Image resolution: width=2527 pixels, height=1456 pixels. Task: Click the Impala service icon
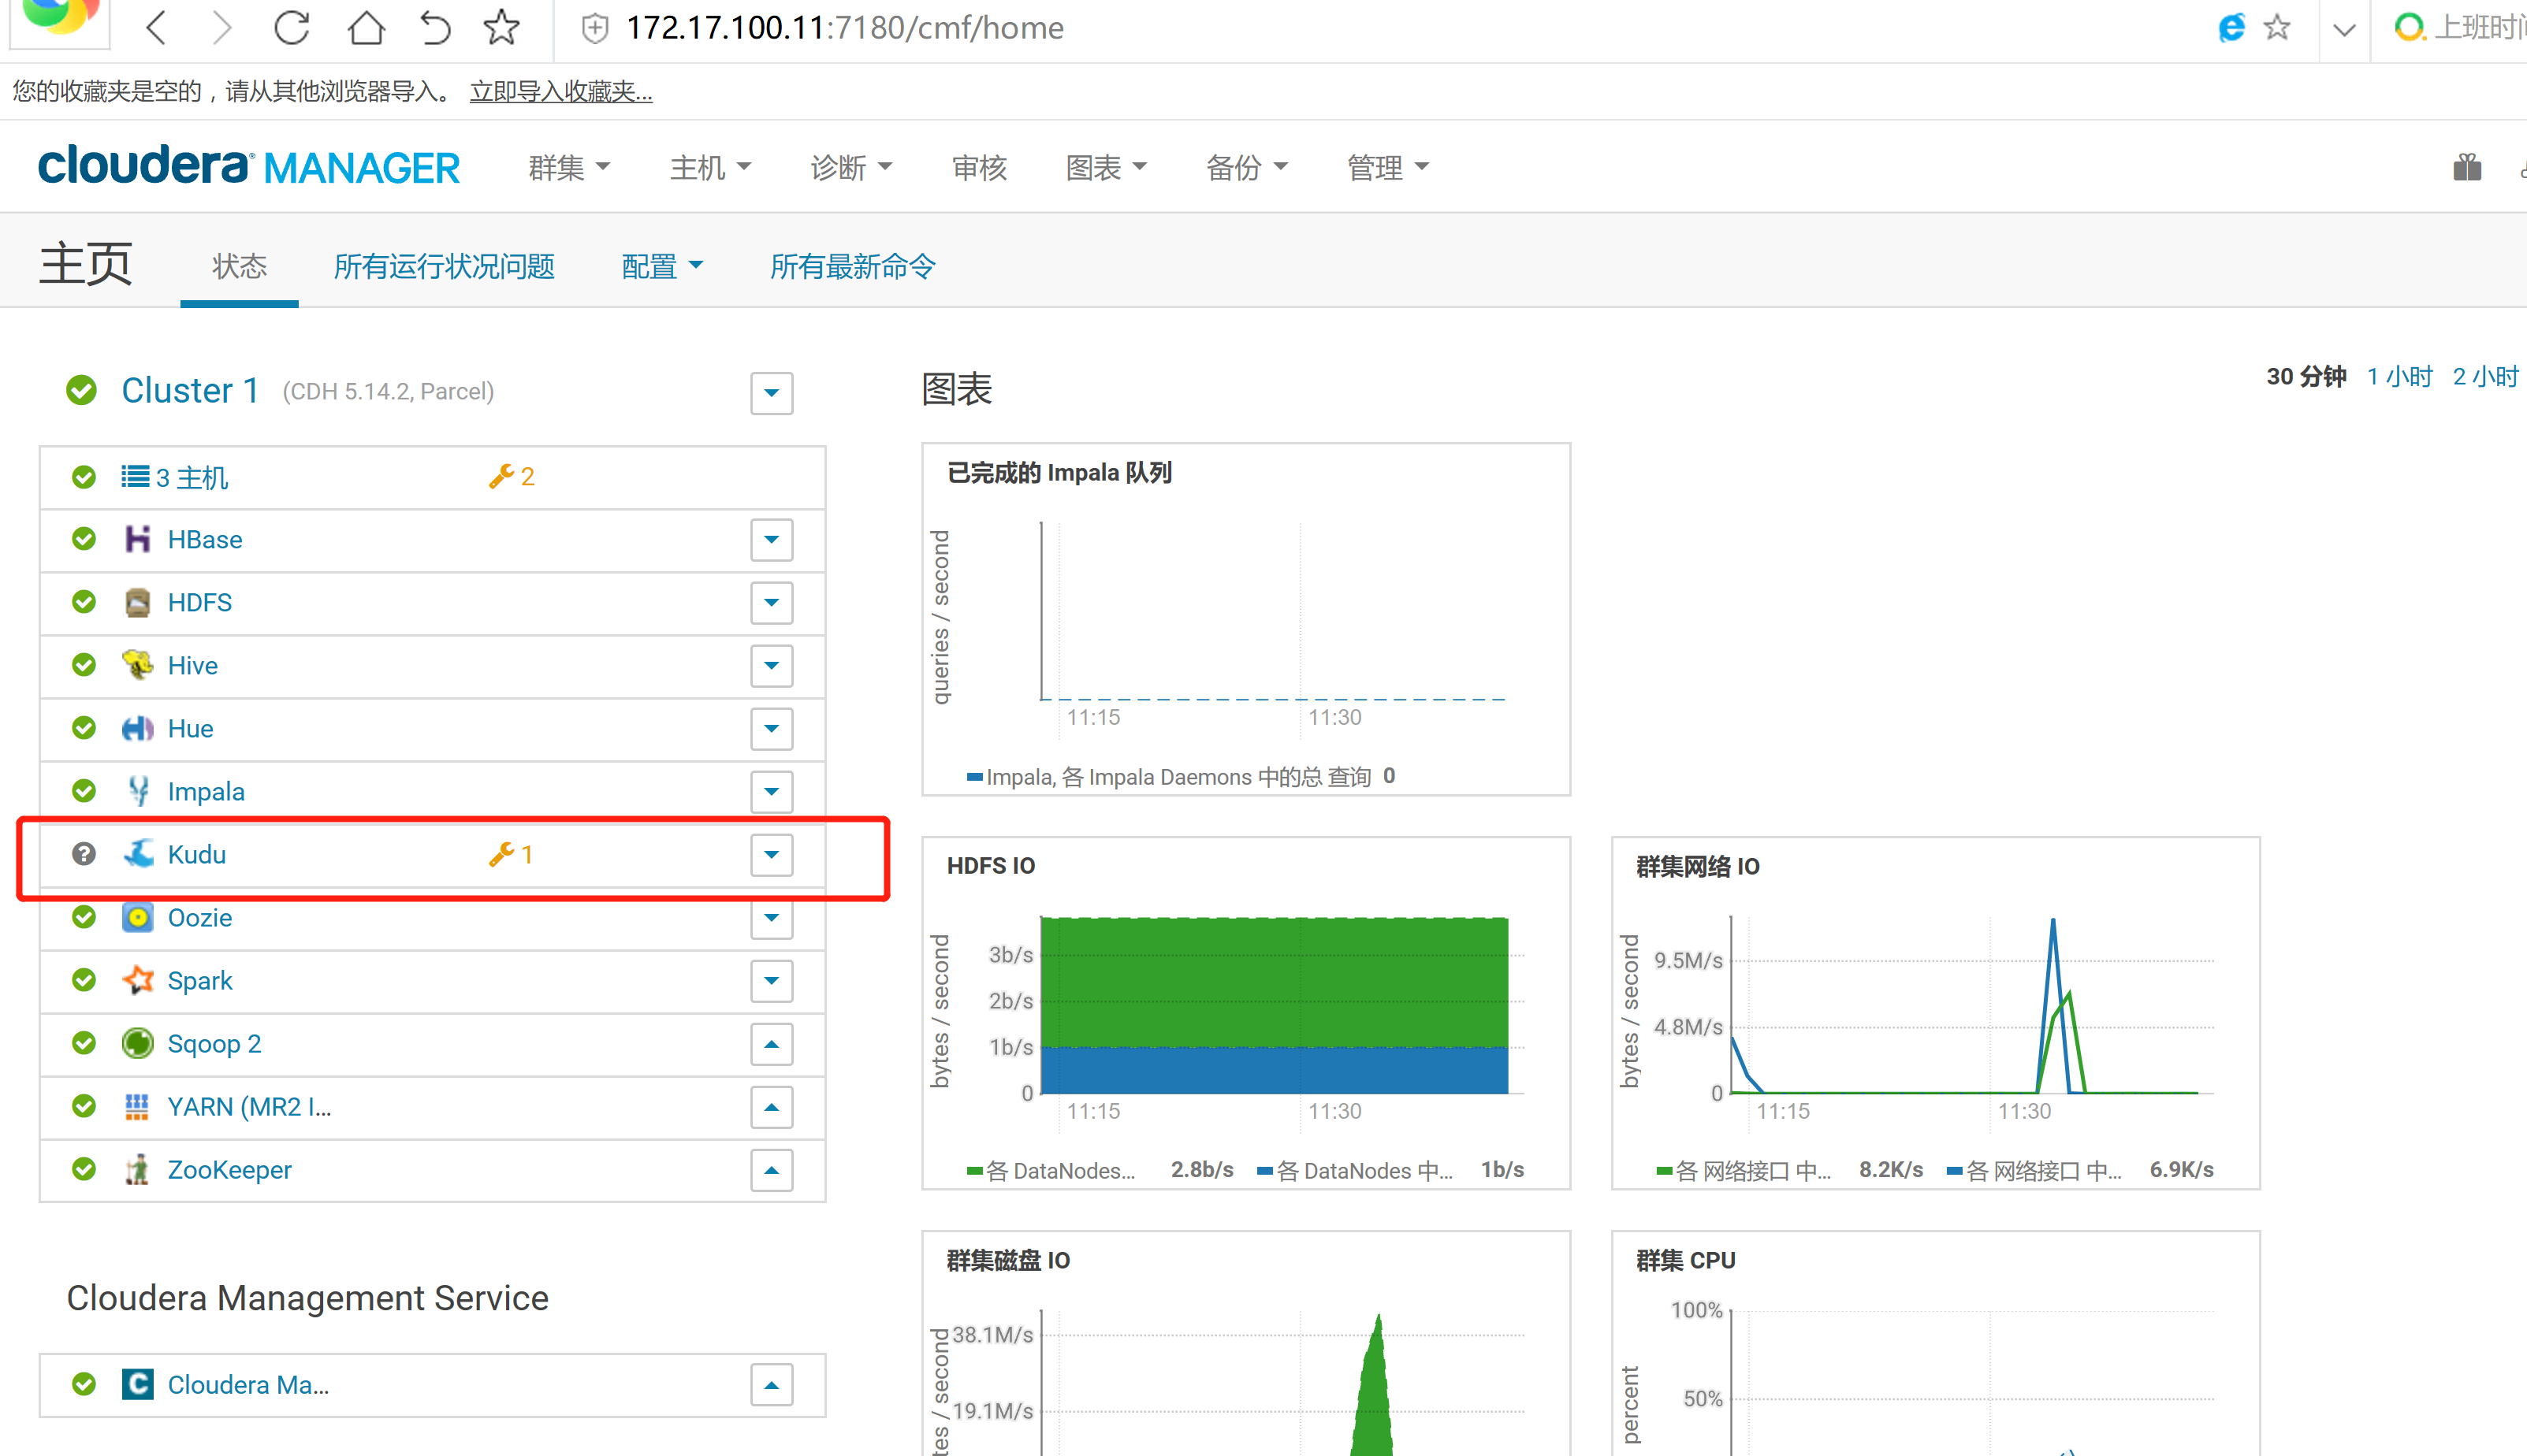click(138, 791)
